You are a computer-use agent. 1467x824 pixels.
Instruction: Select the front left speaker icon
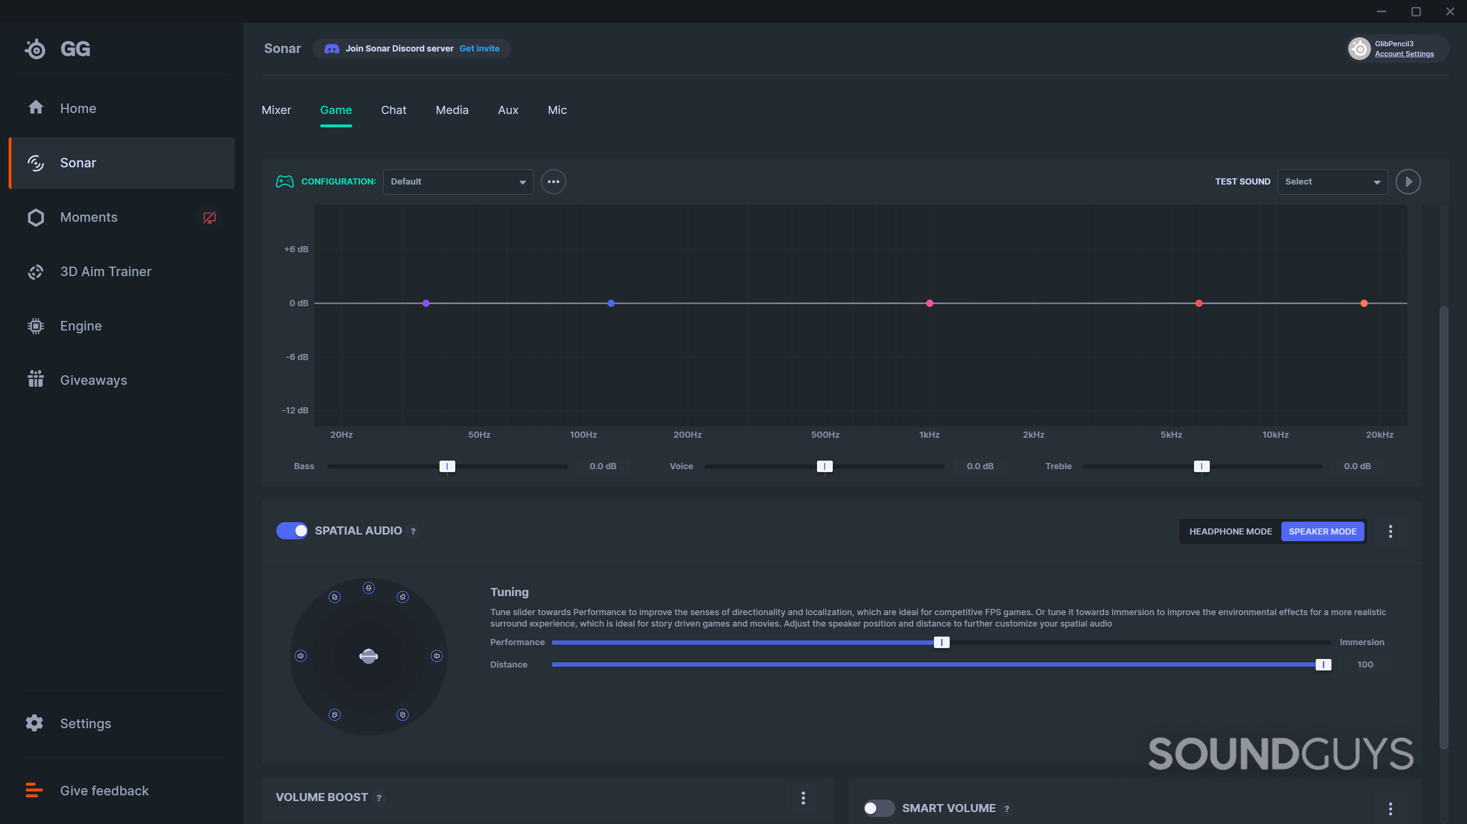click(335, 597)
